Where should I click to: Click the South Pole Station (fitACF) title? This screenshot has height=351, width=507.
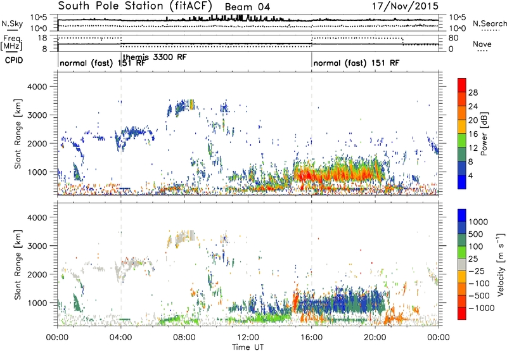click(x=135, y=6)
